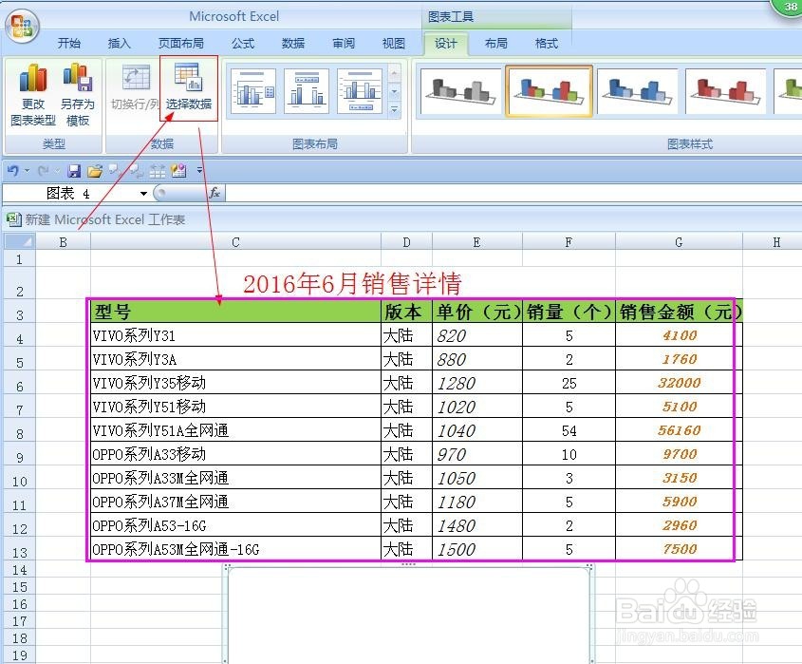The width and height of the screenshot is (802, 664).
Task: Click the title 2016年6月销售详情
Action: (x=352, y=284)
